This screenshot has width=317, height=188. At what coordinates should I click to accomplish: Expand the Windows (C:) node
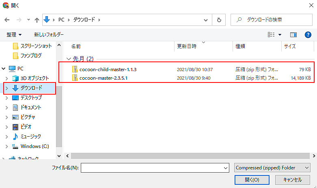tap(6, 146)
